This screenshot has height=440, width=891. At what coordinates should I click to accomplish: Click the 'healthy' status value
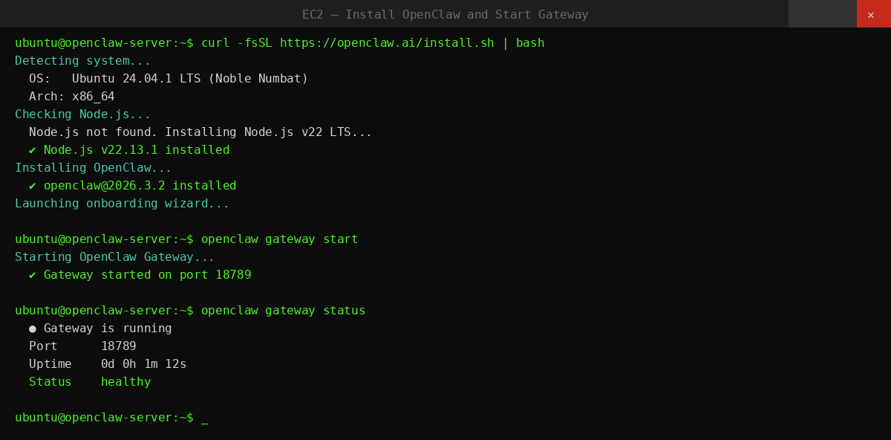[125, 382]
